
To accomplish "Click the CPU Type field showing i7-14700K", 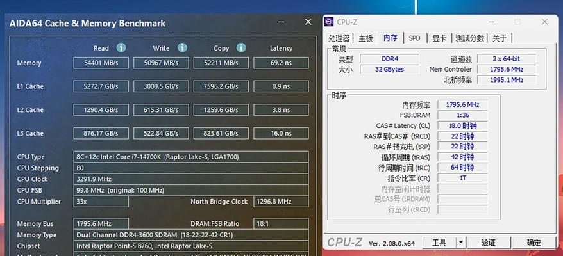I will pos(191,157).
